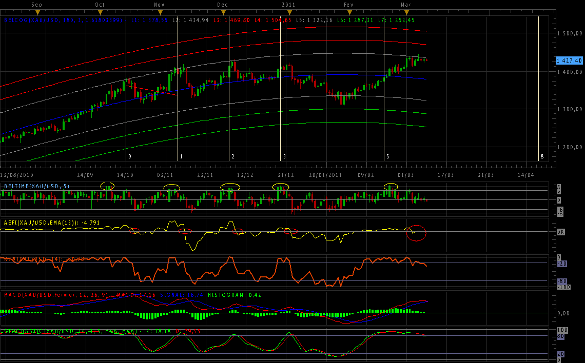The image size is (585, 363).
Task: Select the Mar month triangle marker
Action: point(406,12)
